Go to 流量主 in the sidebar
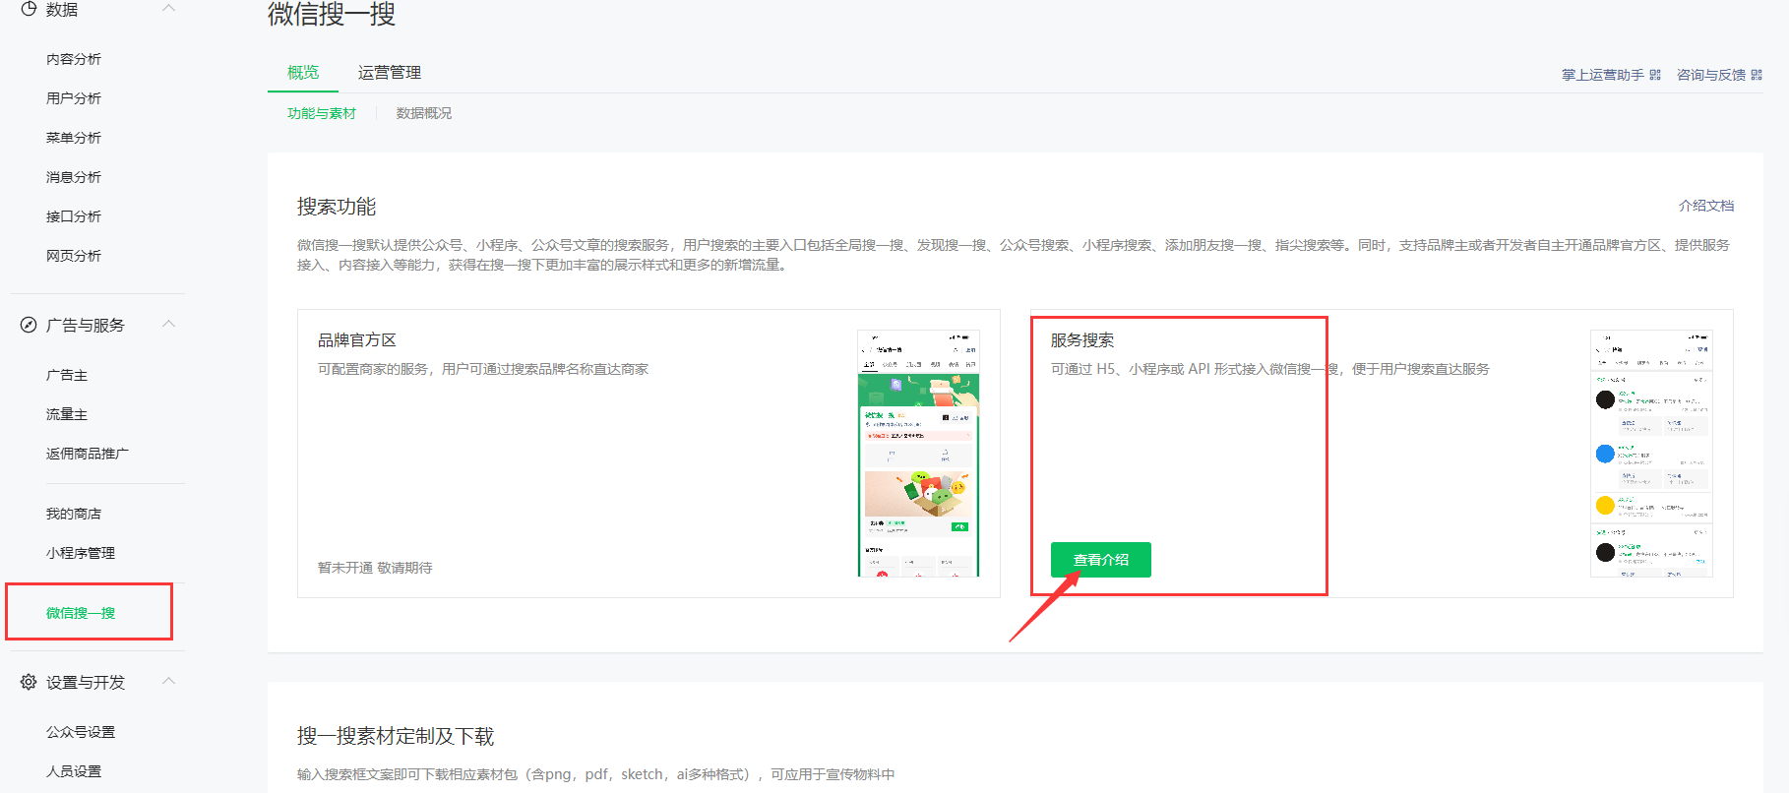The image size is (1789, 793). 67,414
